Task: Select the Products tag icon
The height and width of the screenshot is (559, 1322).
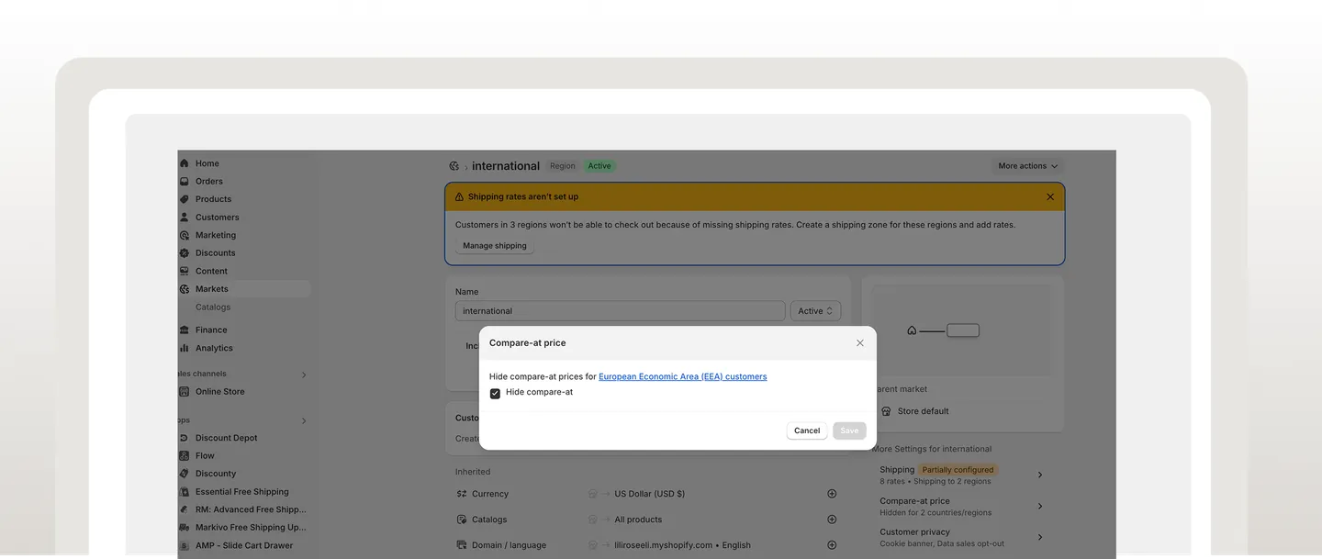Action: click(x=185, y=199)
